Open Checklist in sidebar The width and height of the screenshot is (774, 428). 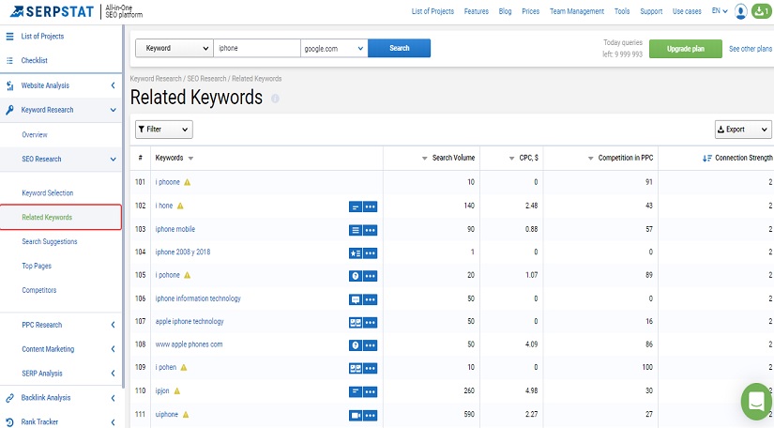click(x=34, y=61)
